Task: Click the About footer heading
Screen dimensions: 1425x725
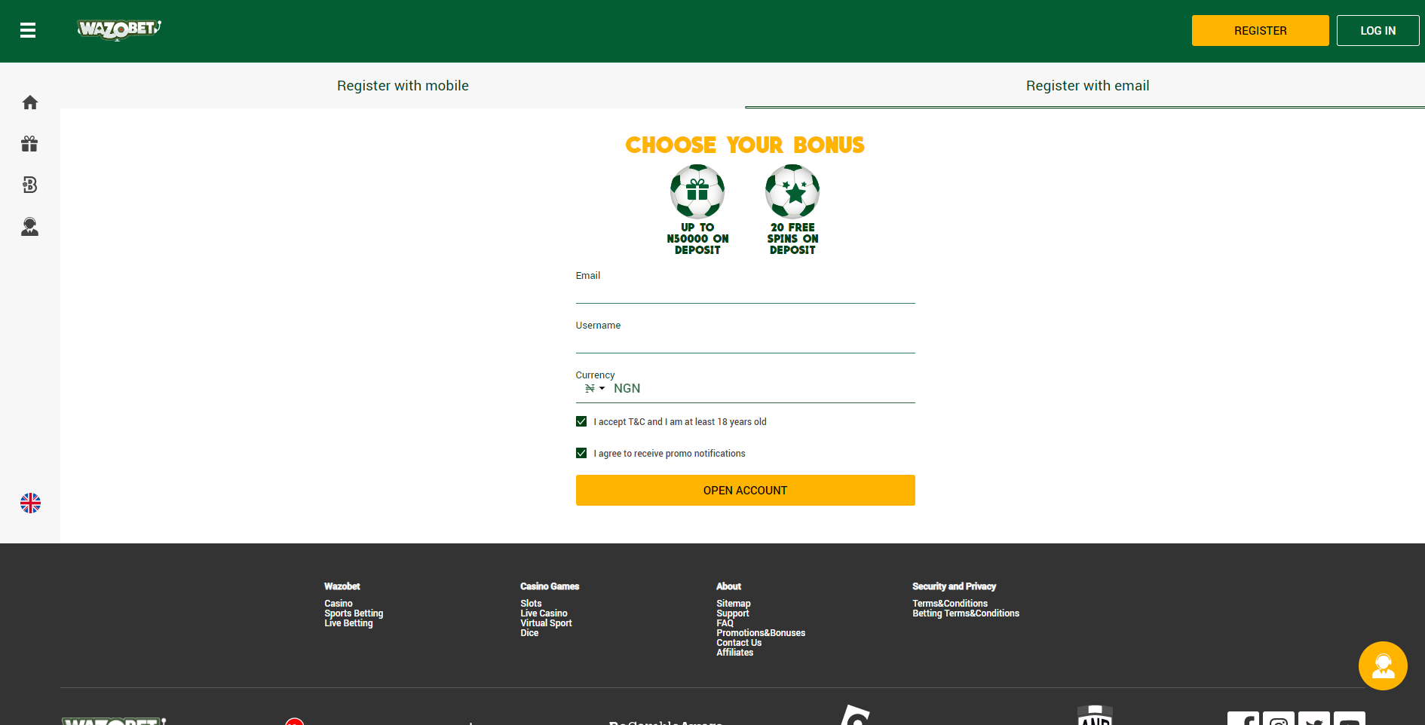Action: (x=728, y=586)
